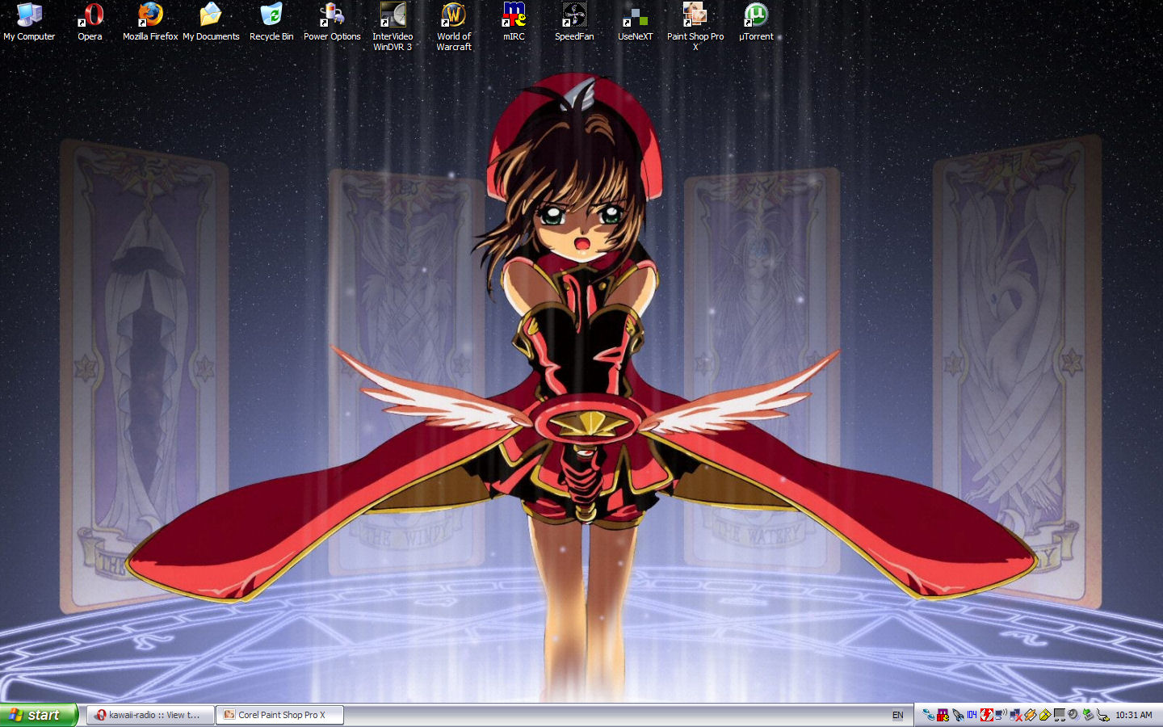Click the 10:31 AM system clock
This screenshot has height=727, width=1163.
point(1133,715)
